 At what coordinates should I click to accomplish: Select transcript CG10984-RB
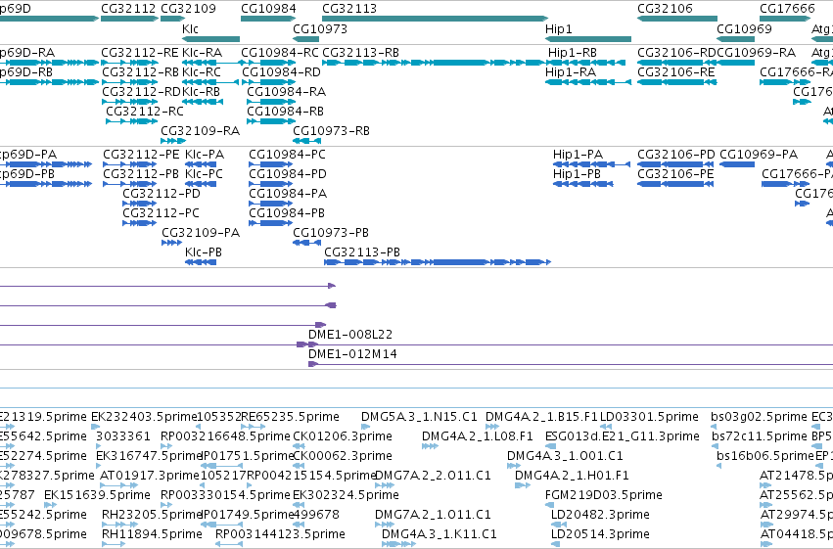tap(271, 121)
